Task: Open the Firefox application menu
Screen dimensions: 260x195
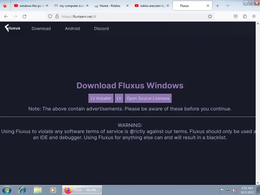Action: pos(254,16)
